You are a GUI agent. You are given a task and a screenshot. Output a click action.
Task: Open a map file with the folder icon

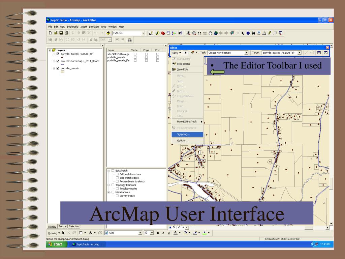[56, 33]
